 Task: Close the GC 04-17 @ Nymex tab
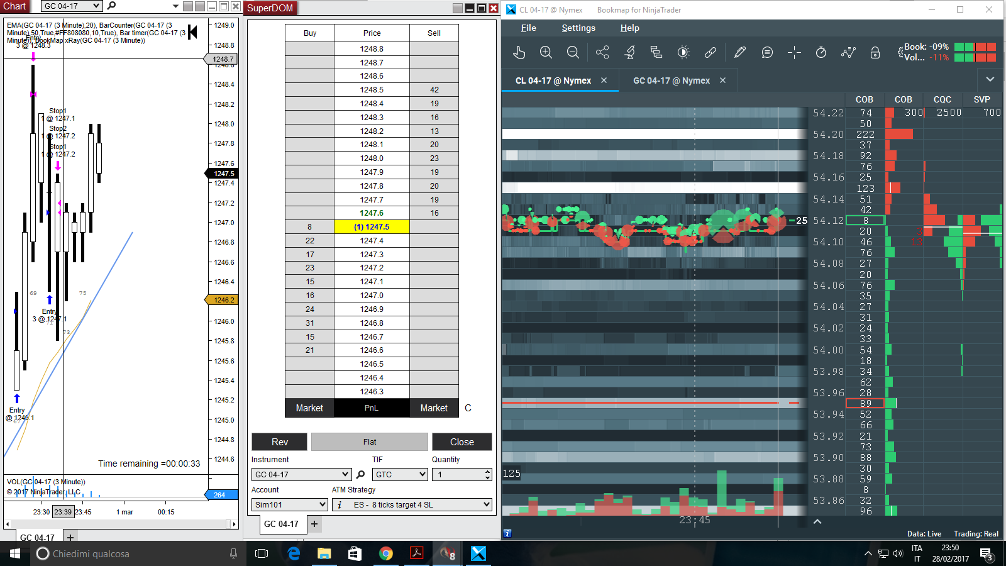tap(723, 80)
